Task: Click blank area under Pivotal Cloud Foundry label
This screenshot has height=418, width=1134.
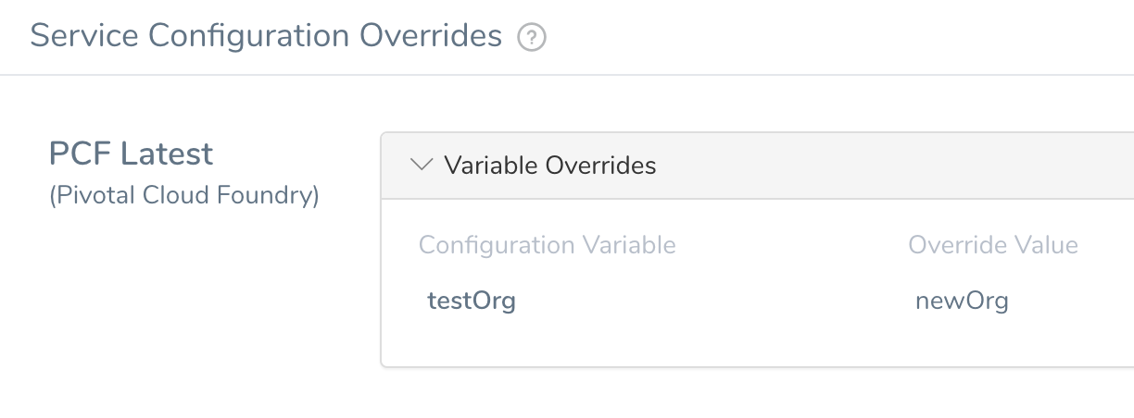Action: [185, 296]
